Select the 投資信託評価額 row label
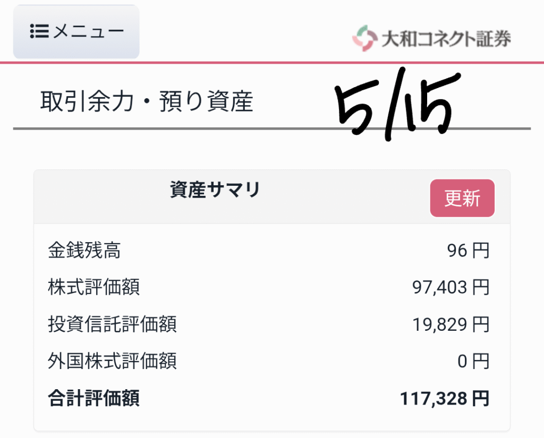 [x=113, y=324]
